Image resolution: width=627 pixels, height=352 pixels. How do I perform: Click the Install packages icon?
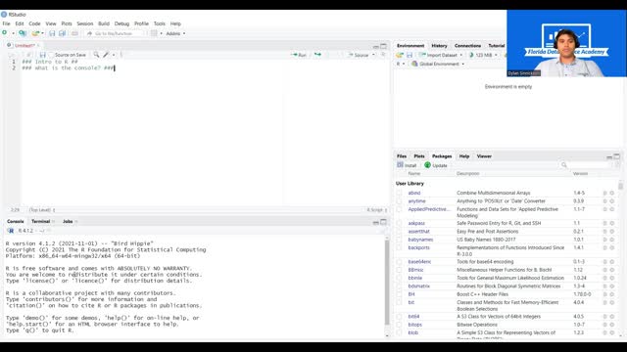click(x=401, y=165)
